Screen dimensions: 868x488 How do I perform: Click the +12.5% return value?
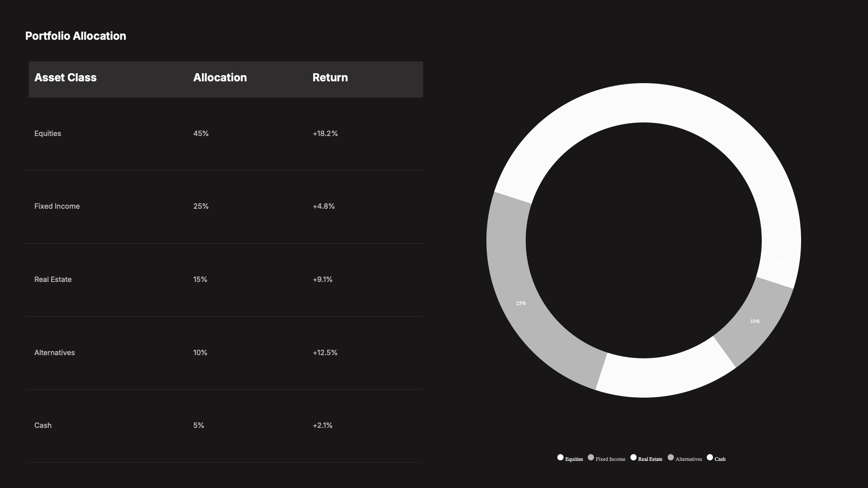(325, 352)
